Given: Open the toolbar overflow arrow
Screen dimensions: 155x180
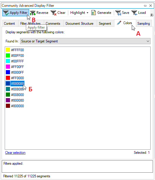Looking at the screenshot, I should pos(152,15).
